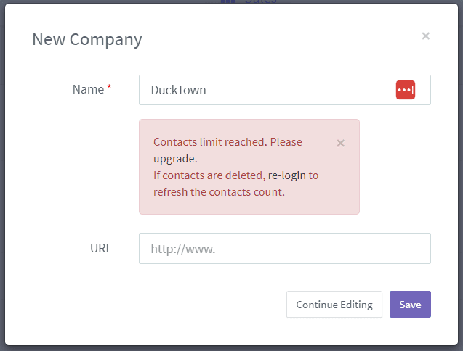The width and height of the screenshot is (463, 351).
Task: Click the New Company heading
Action: [87, 40]
